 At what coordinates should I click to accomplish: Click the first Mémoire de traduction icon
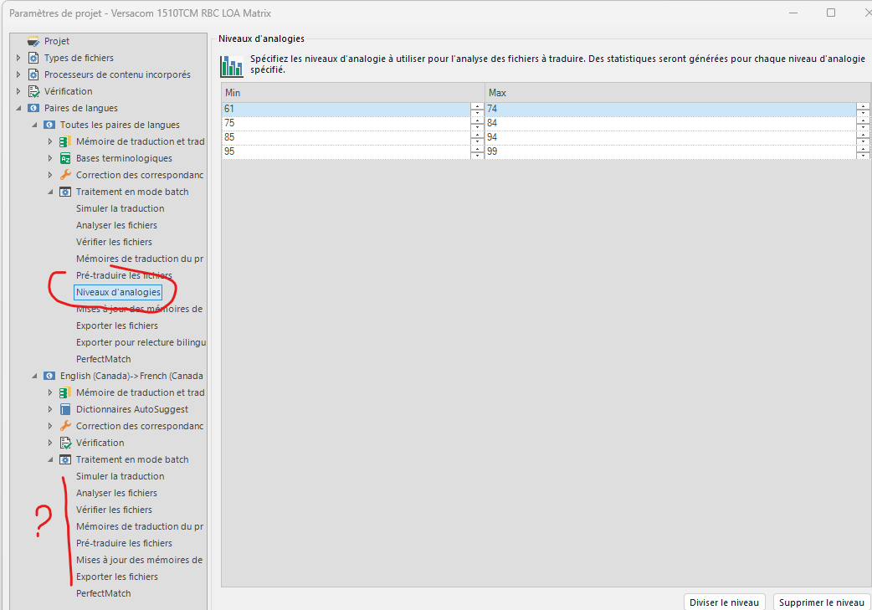pos(65,141)
